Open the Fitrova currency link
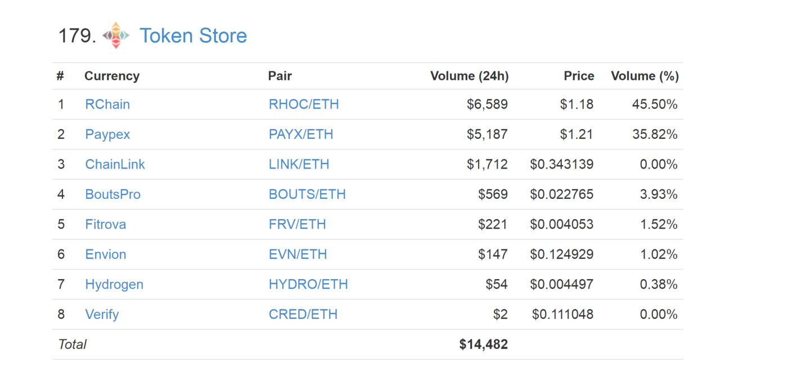The image size is (797, 373). point(106,224)
